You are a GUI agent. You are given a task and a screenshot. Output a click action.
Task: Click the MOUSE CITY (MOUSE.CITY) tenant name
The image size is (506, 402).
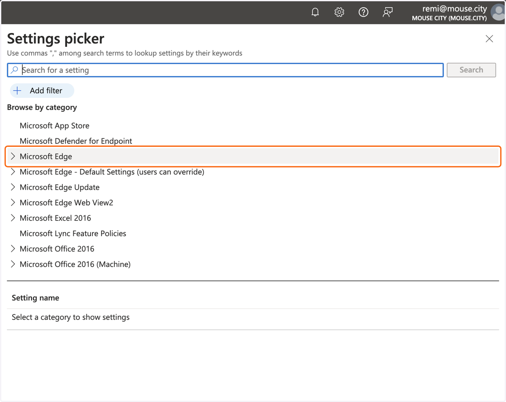click(x=449, y=18)
